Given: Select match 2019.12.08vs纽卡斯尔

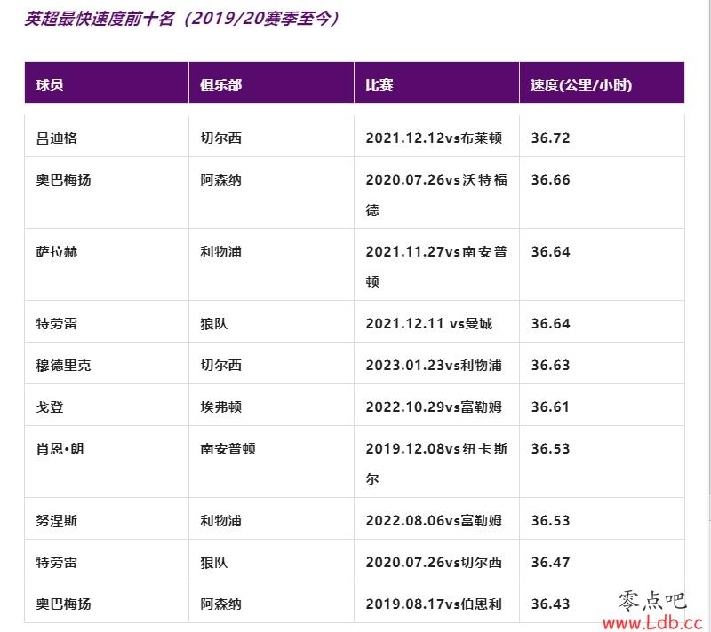Looking at the screenshot, I should [x=436, y=463].
